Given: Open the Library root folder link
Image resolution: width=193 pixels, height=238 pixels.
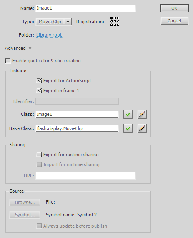Looking at the screenshot, I should point(49,35).
